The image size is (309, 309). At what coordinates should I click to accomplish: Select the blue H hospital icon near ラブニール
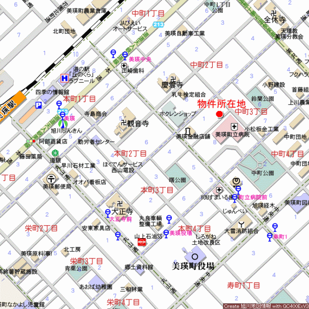pyautogui.click(x=64, y=78)
